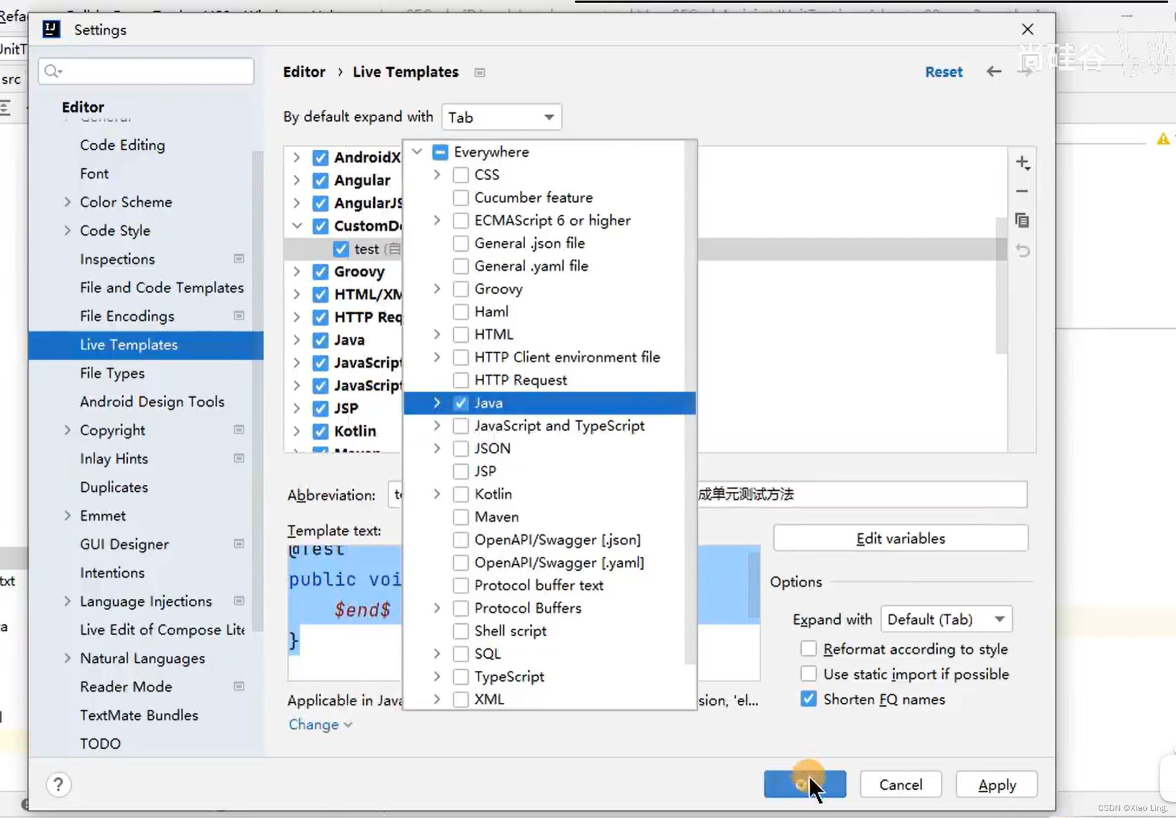Click the project-level icon next to Language Injections

[239, 601]
